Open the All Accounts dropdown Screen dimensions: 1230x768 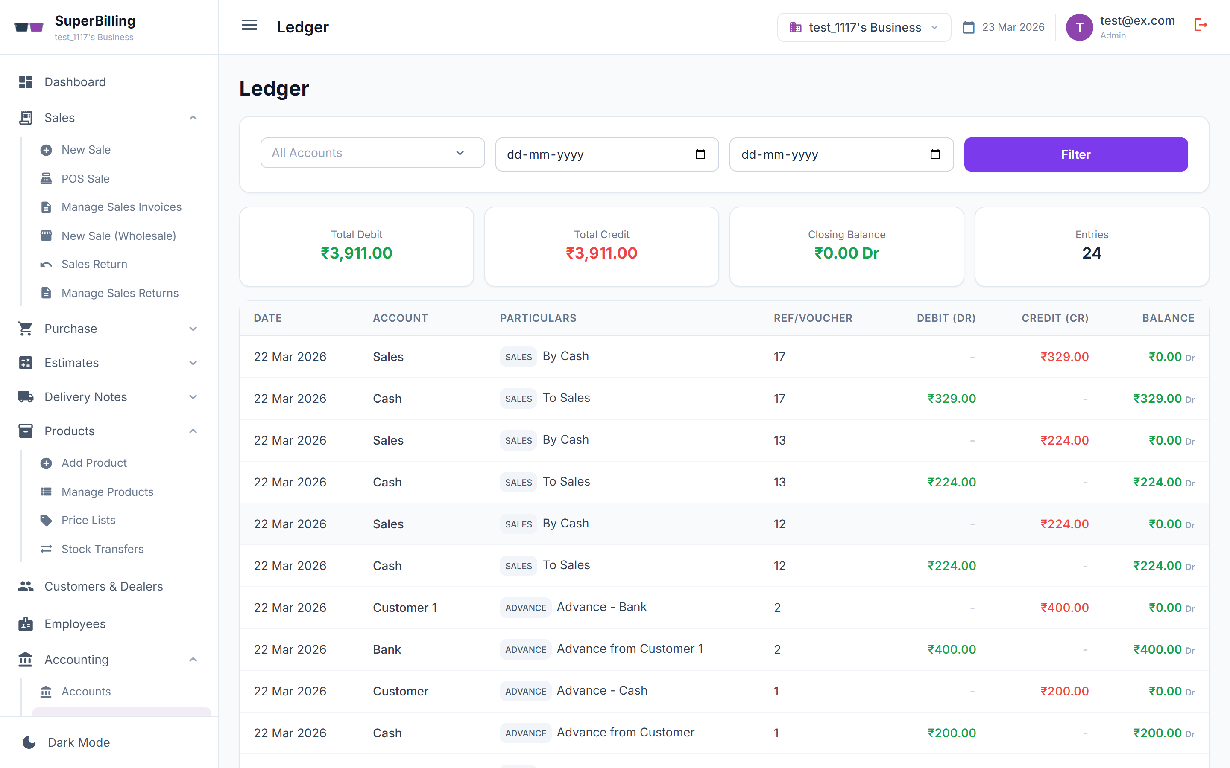click(372, 153)
